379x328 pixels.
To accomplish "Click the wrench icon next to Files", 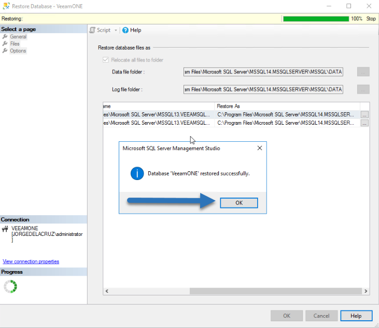I will click(x=5, y=43).
